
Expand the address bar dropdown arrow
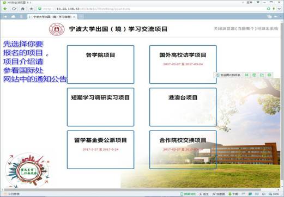pos(279,9)
